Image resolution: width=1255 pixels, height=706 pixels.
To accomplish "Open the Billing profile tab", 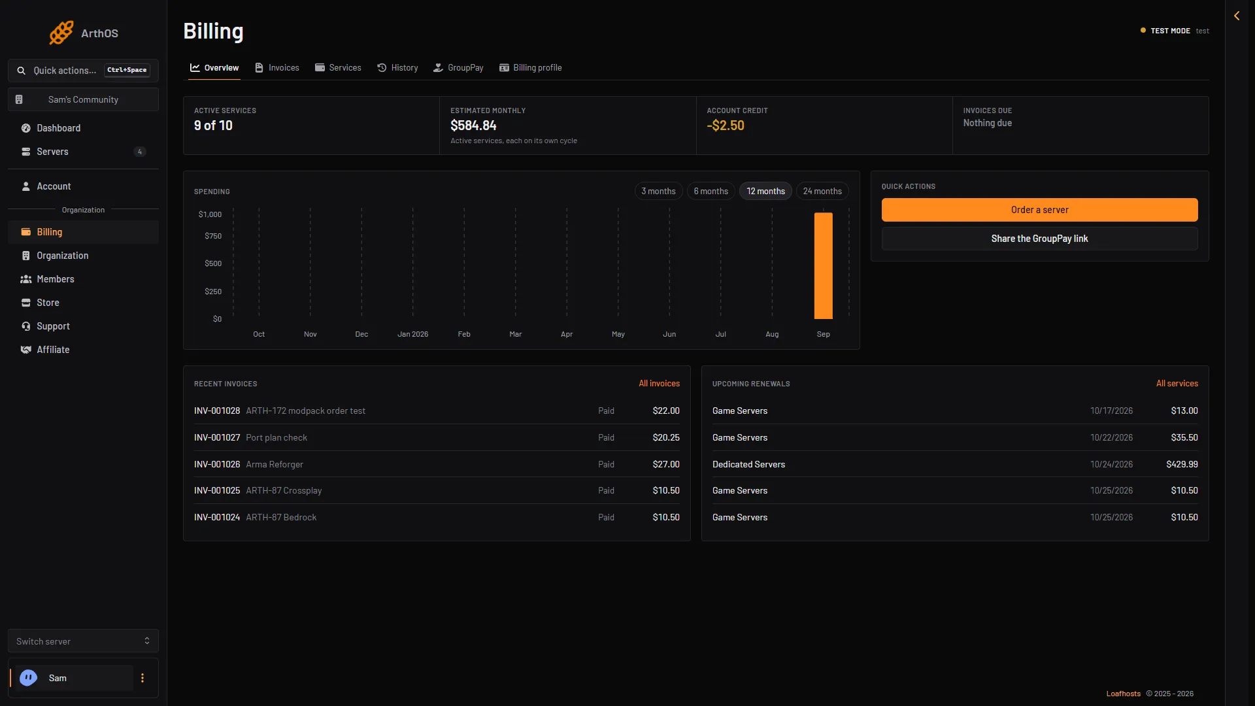I will tap(531, 67).
